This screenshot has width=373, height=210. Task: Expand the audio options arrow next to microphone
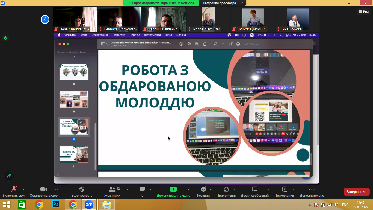(x=24, y=189)
